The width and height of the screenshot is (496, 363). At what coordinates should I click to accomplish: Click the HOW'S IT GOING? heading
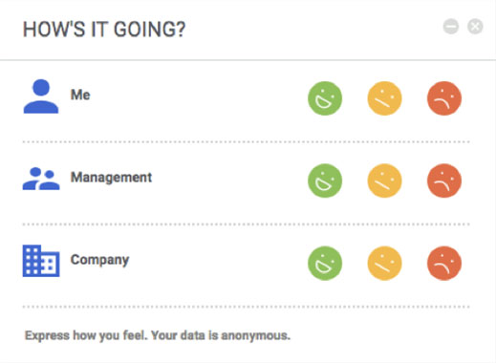(104, 30)
